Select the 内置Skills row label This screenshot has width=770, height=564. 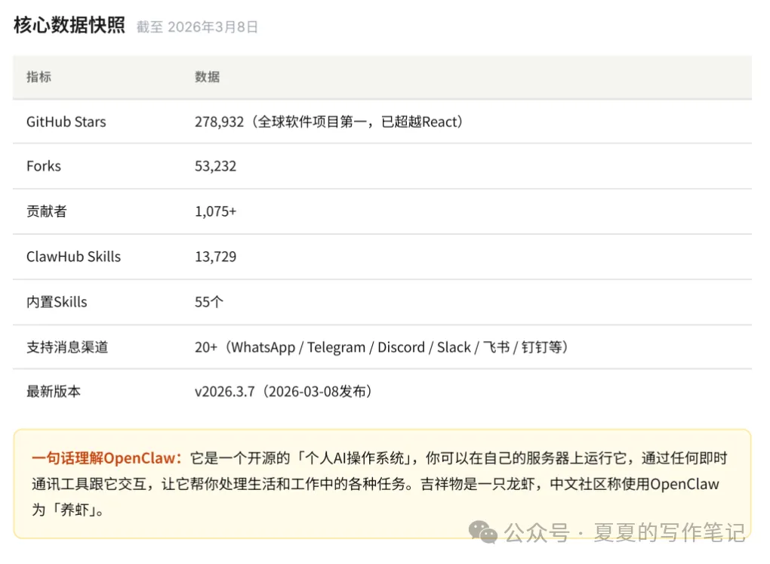[57, 302]
